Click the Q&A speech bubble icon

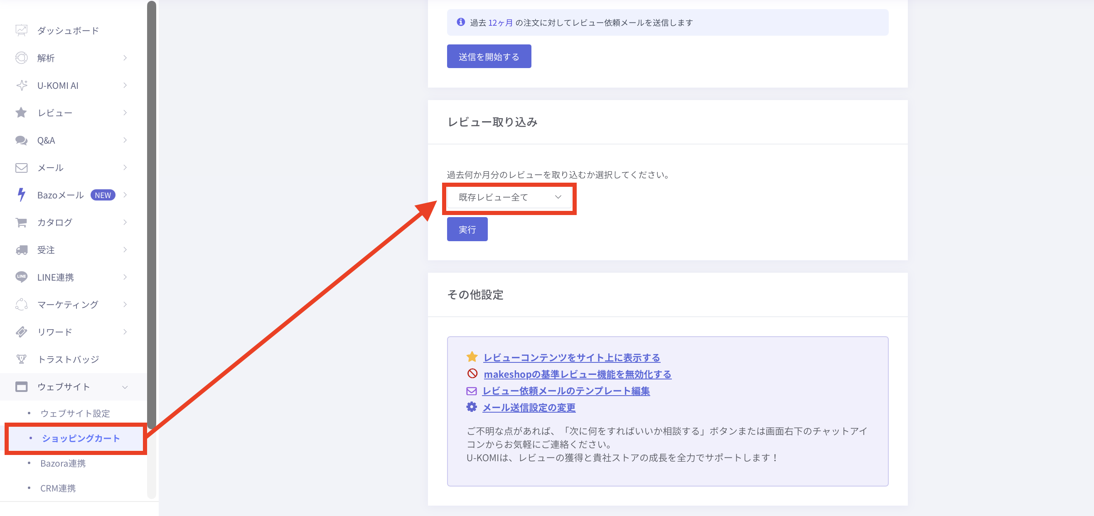pyautogui.click(x=21, y=140)
